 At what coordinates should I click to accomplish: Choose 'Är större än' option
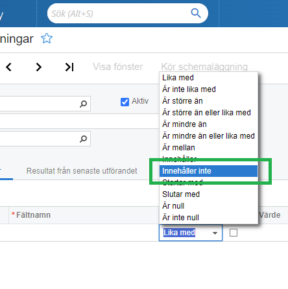(209, 101)
